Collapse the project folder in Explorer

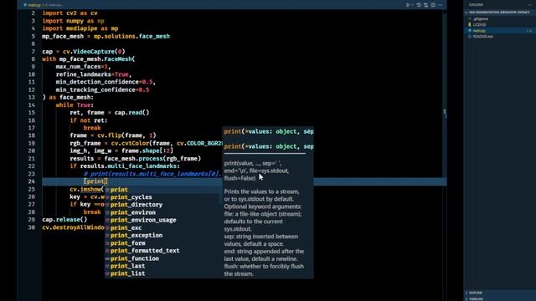click(x=499, y=13)
